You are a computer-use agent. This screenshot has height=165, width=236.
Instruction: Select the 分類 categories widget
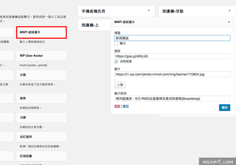[41, 75]
